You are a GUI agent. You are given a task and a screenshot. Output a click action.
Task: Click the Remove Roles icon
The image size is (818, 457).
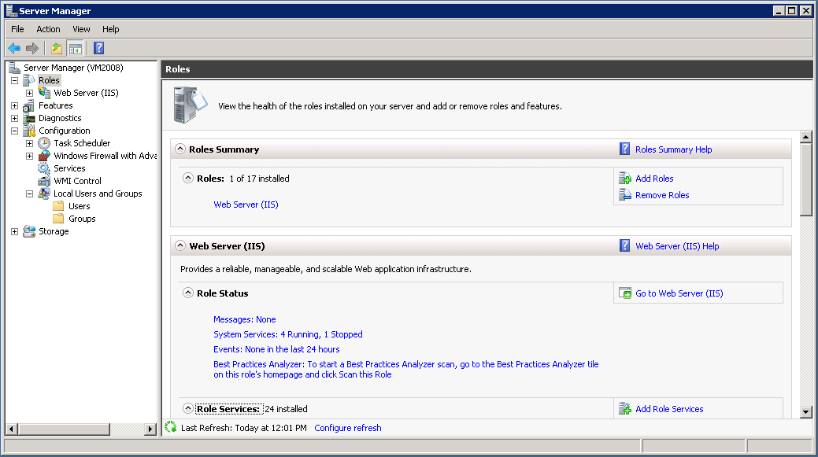click(625, 195)
